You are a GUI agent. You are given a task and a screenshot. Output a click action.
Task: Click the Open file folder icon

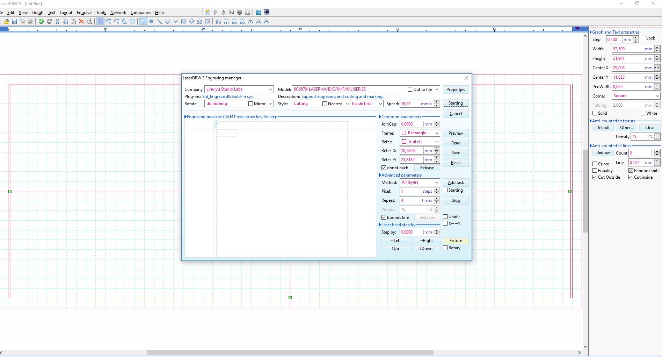6,21
